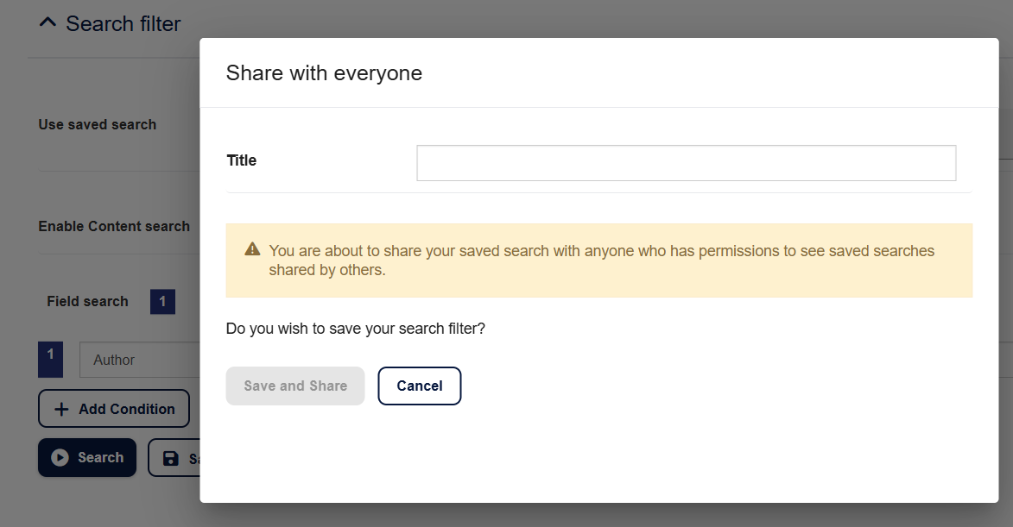Image resolution: width=1013 pixels, height=527 pixels.
Task: Click the Share with everyone dialog title
Action: coord(324,73)
